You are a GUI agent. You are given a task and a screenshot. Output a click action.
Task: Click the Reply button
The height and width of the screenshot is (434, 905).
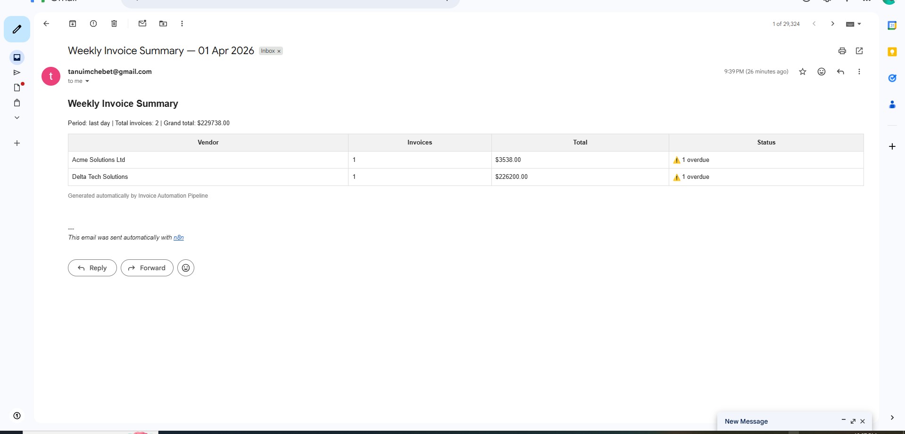click(92, 268)
